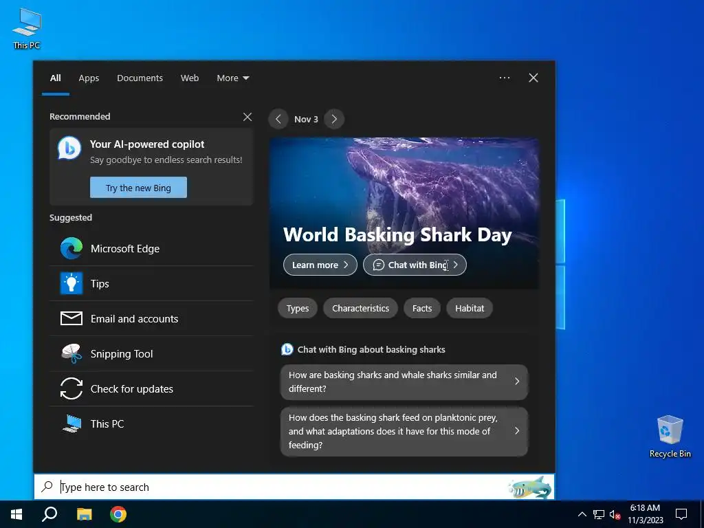Open the Action Center notifications icon

pyautogui.click(x=681, y=514)
